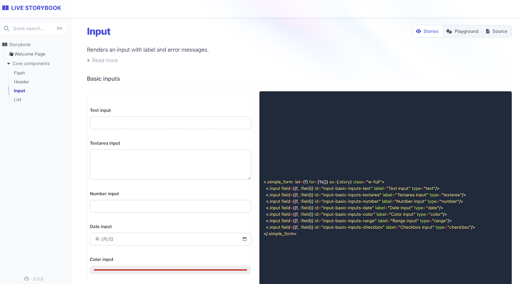
Task: Click the closing simple_form tag
Action: click(280, 234)
